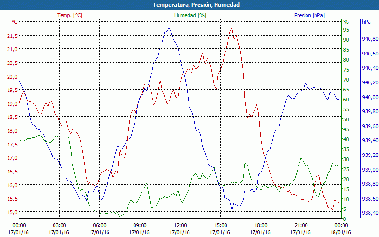The width and height of the screenshot is (379, 237).
Task: Pick the 20,0 temperature axis value
Action: (x=12, y=77)
